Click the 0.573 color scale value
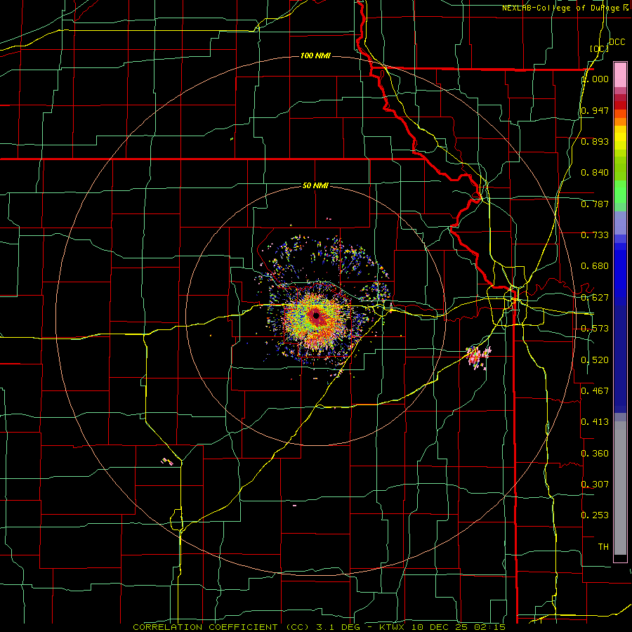This screenshot has width=632, height=632. click(595, 329)
